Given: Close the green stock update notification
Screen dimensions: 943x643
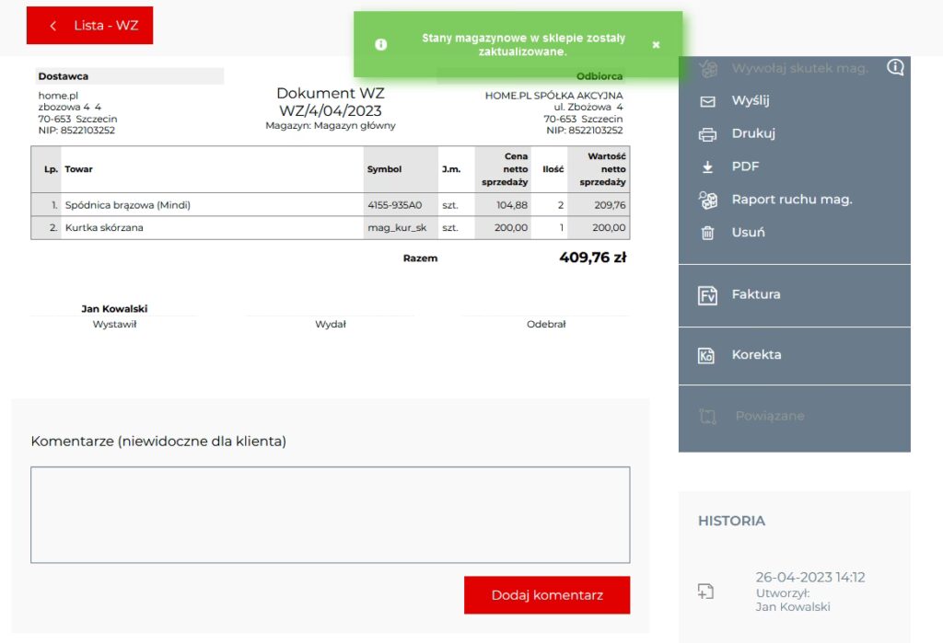Looking at the screenshot, I should click(656, 44).
